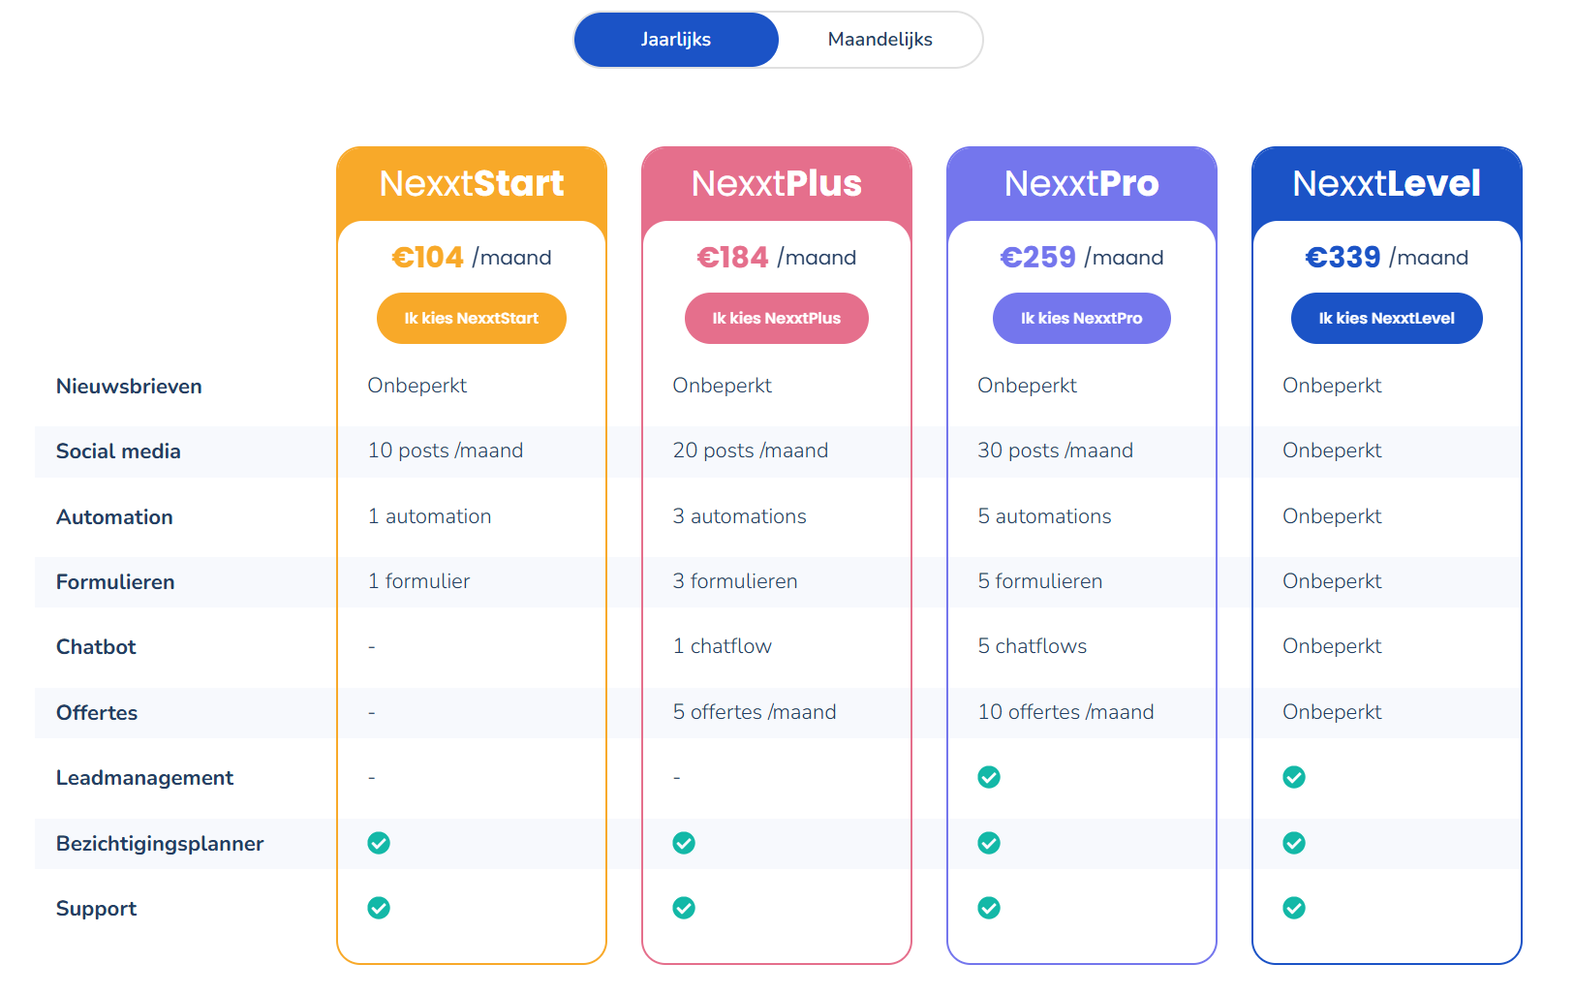Image resolution: width=1574 pixels, height=995 pixels.
Task: Click NexxtLevel Leadmanagement checkmark icon
Action: 1293,777
